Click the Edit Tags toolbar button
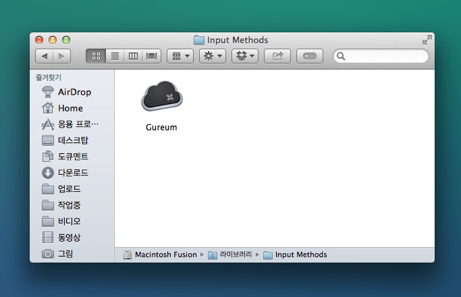This screenshot has height=297, width=461. click(310, 56)
